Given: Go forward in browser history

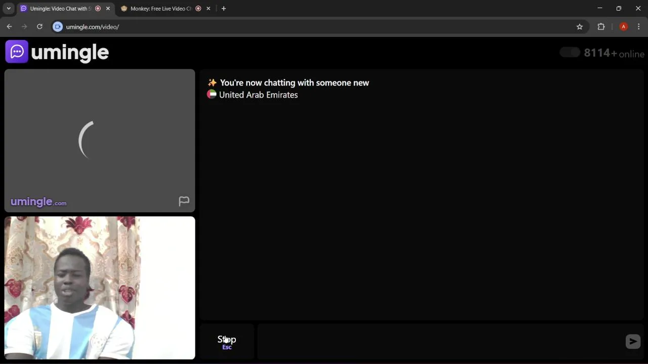Looking at the screenshot, I should coord(24,27).
